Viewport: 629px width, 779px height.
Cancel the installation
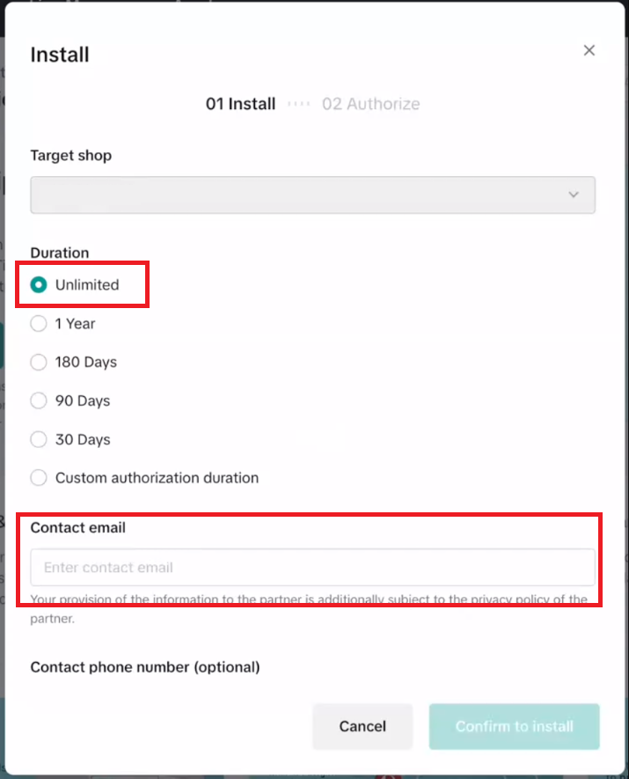click(362, 726)
